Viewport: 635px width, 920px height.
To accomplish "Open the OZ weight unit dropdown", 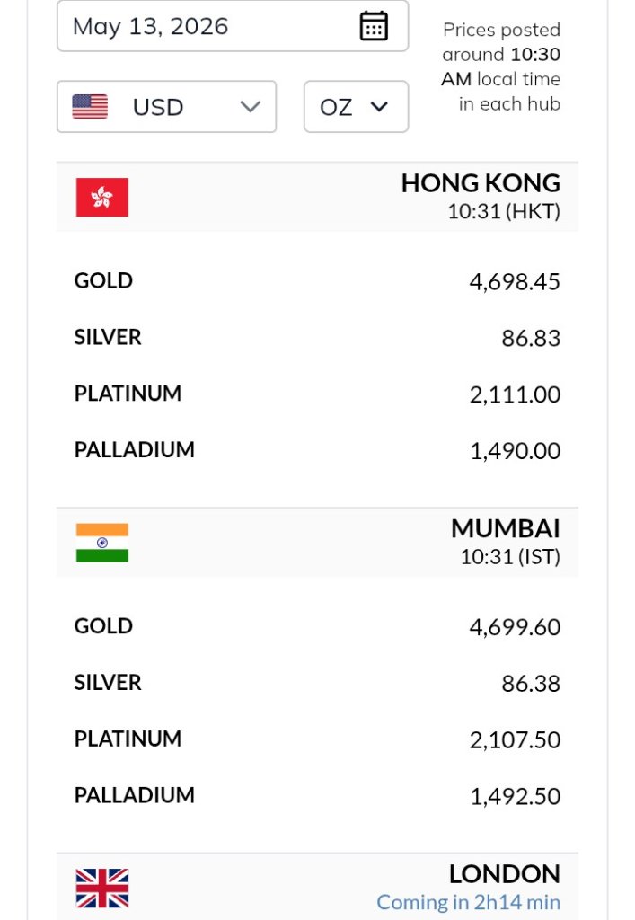I will (x=356, y=107).
